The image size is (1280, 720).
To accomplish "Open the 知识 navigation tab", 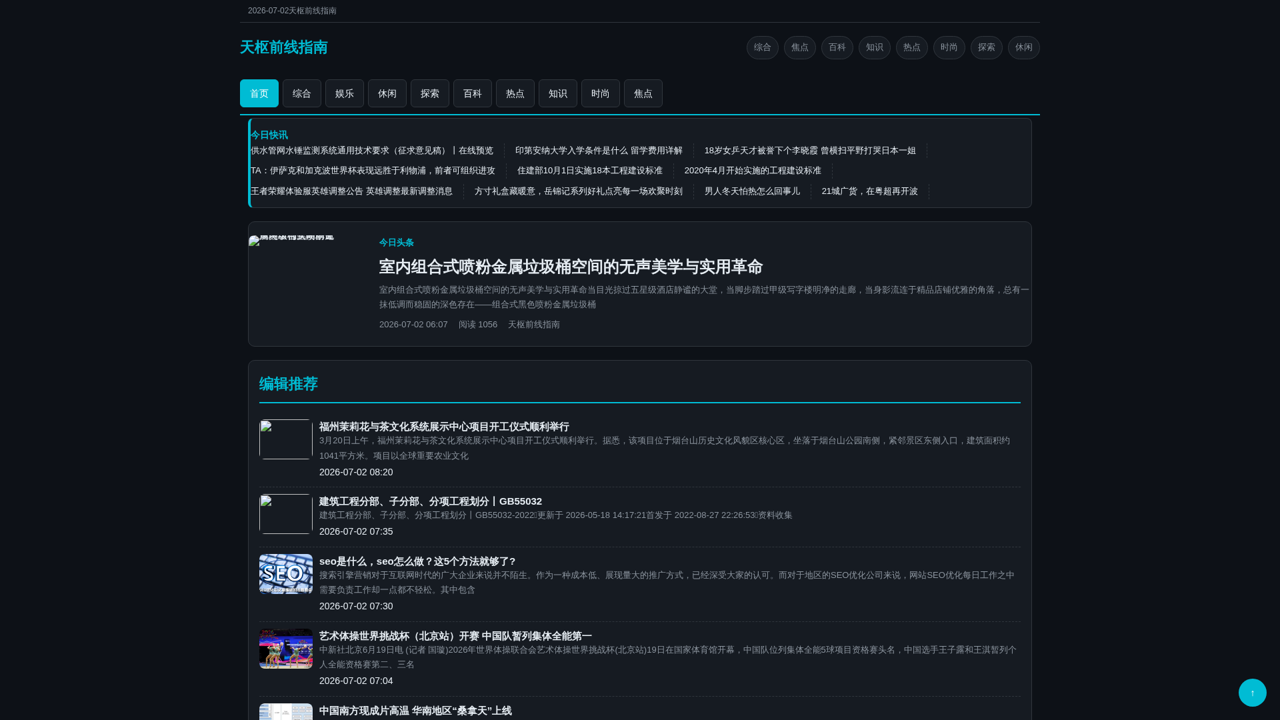I will [558, 93].
